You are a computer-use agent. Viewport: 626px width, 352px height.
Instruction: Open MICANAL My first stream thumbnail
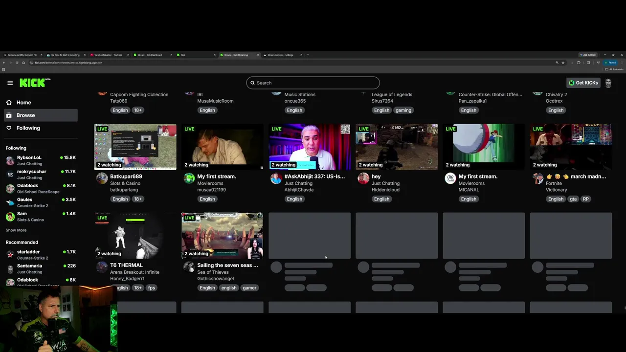click(484, 147)
